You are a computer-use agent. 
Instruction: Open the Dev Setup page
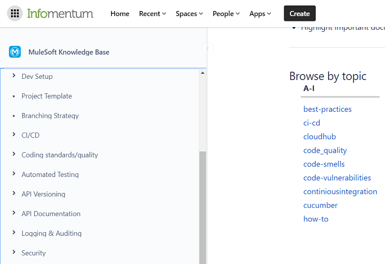point(37,77)
